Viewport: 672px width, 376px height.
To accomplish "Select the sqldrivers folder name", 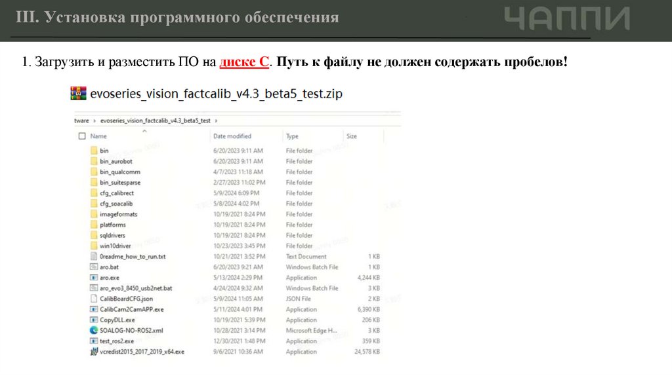I will pyautogui.click(x=113, y=235).
